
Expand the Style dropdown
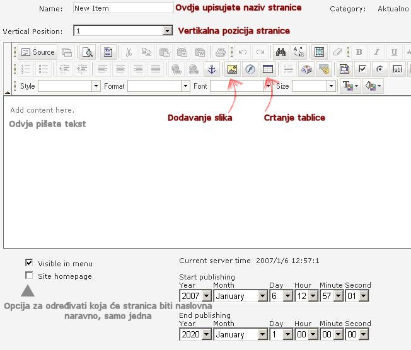pos(96,86)
